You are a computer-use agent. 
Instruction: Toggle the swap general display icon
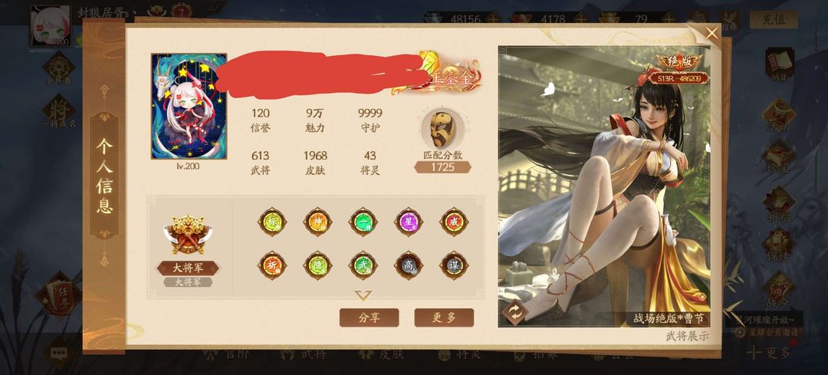(515, 311)
